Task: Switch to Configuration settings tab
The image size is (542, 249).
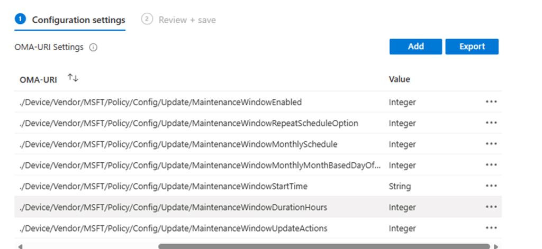Action: click(78, 20)
